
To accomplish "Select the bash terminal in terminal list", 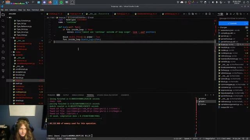I will [x=207, y=101].
